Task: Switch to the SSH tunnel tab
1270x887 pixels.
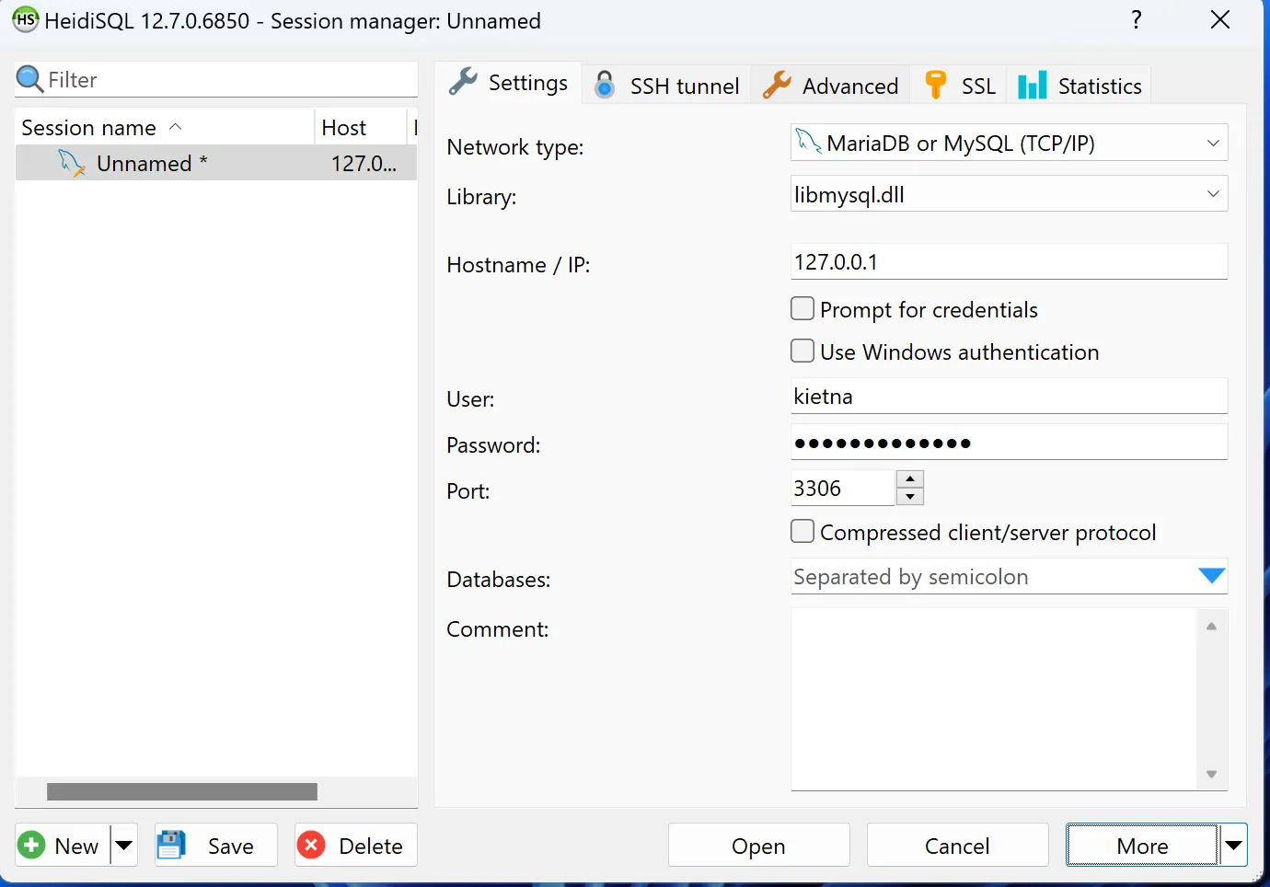Action: (667, 86)
